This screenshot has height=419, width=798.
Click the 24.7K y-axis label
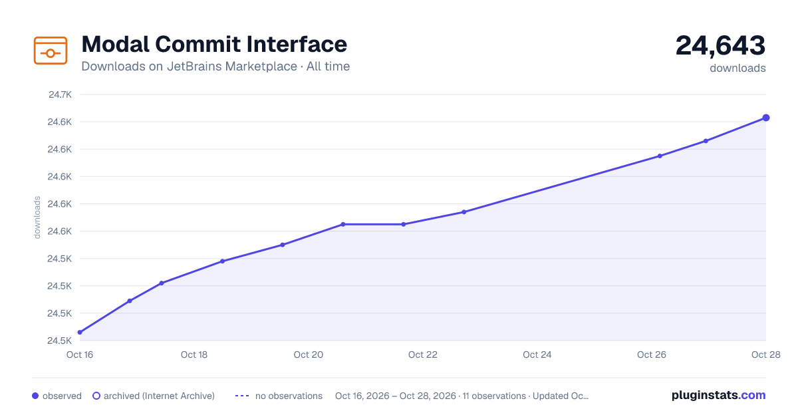click(x=60, y=94)
